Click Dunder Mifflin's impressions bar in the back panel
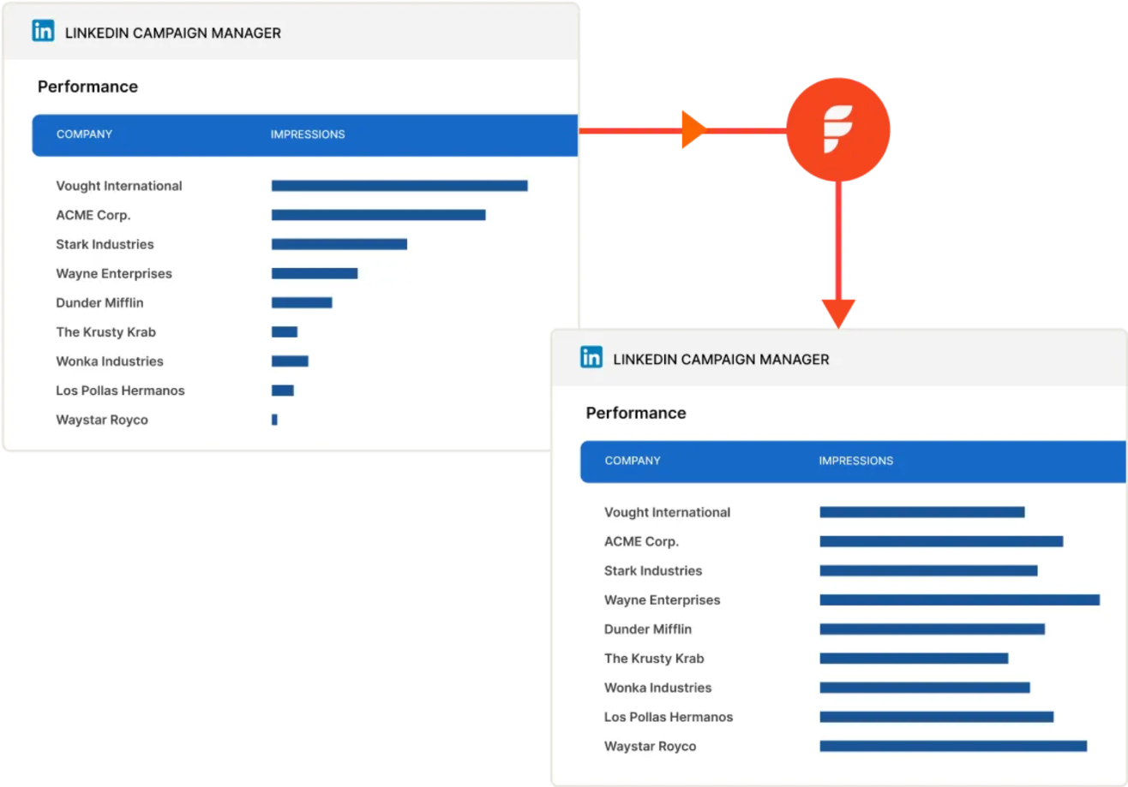 [x=302, y=302]
